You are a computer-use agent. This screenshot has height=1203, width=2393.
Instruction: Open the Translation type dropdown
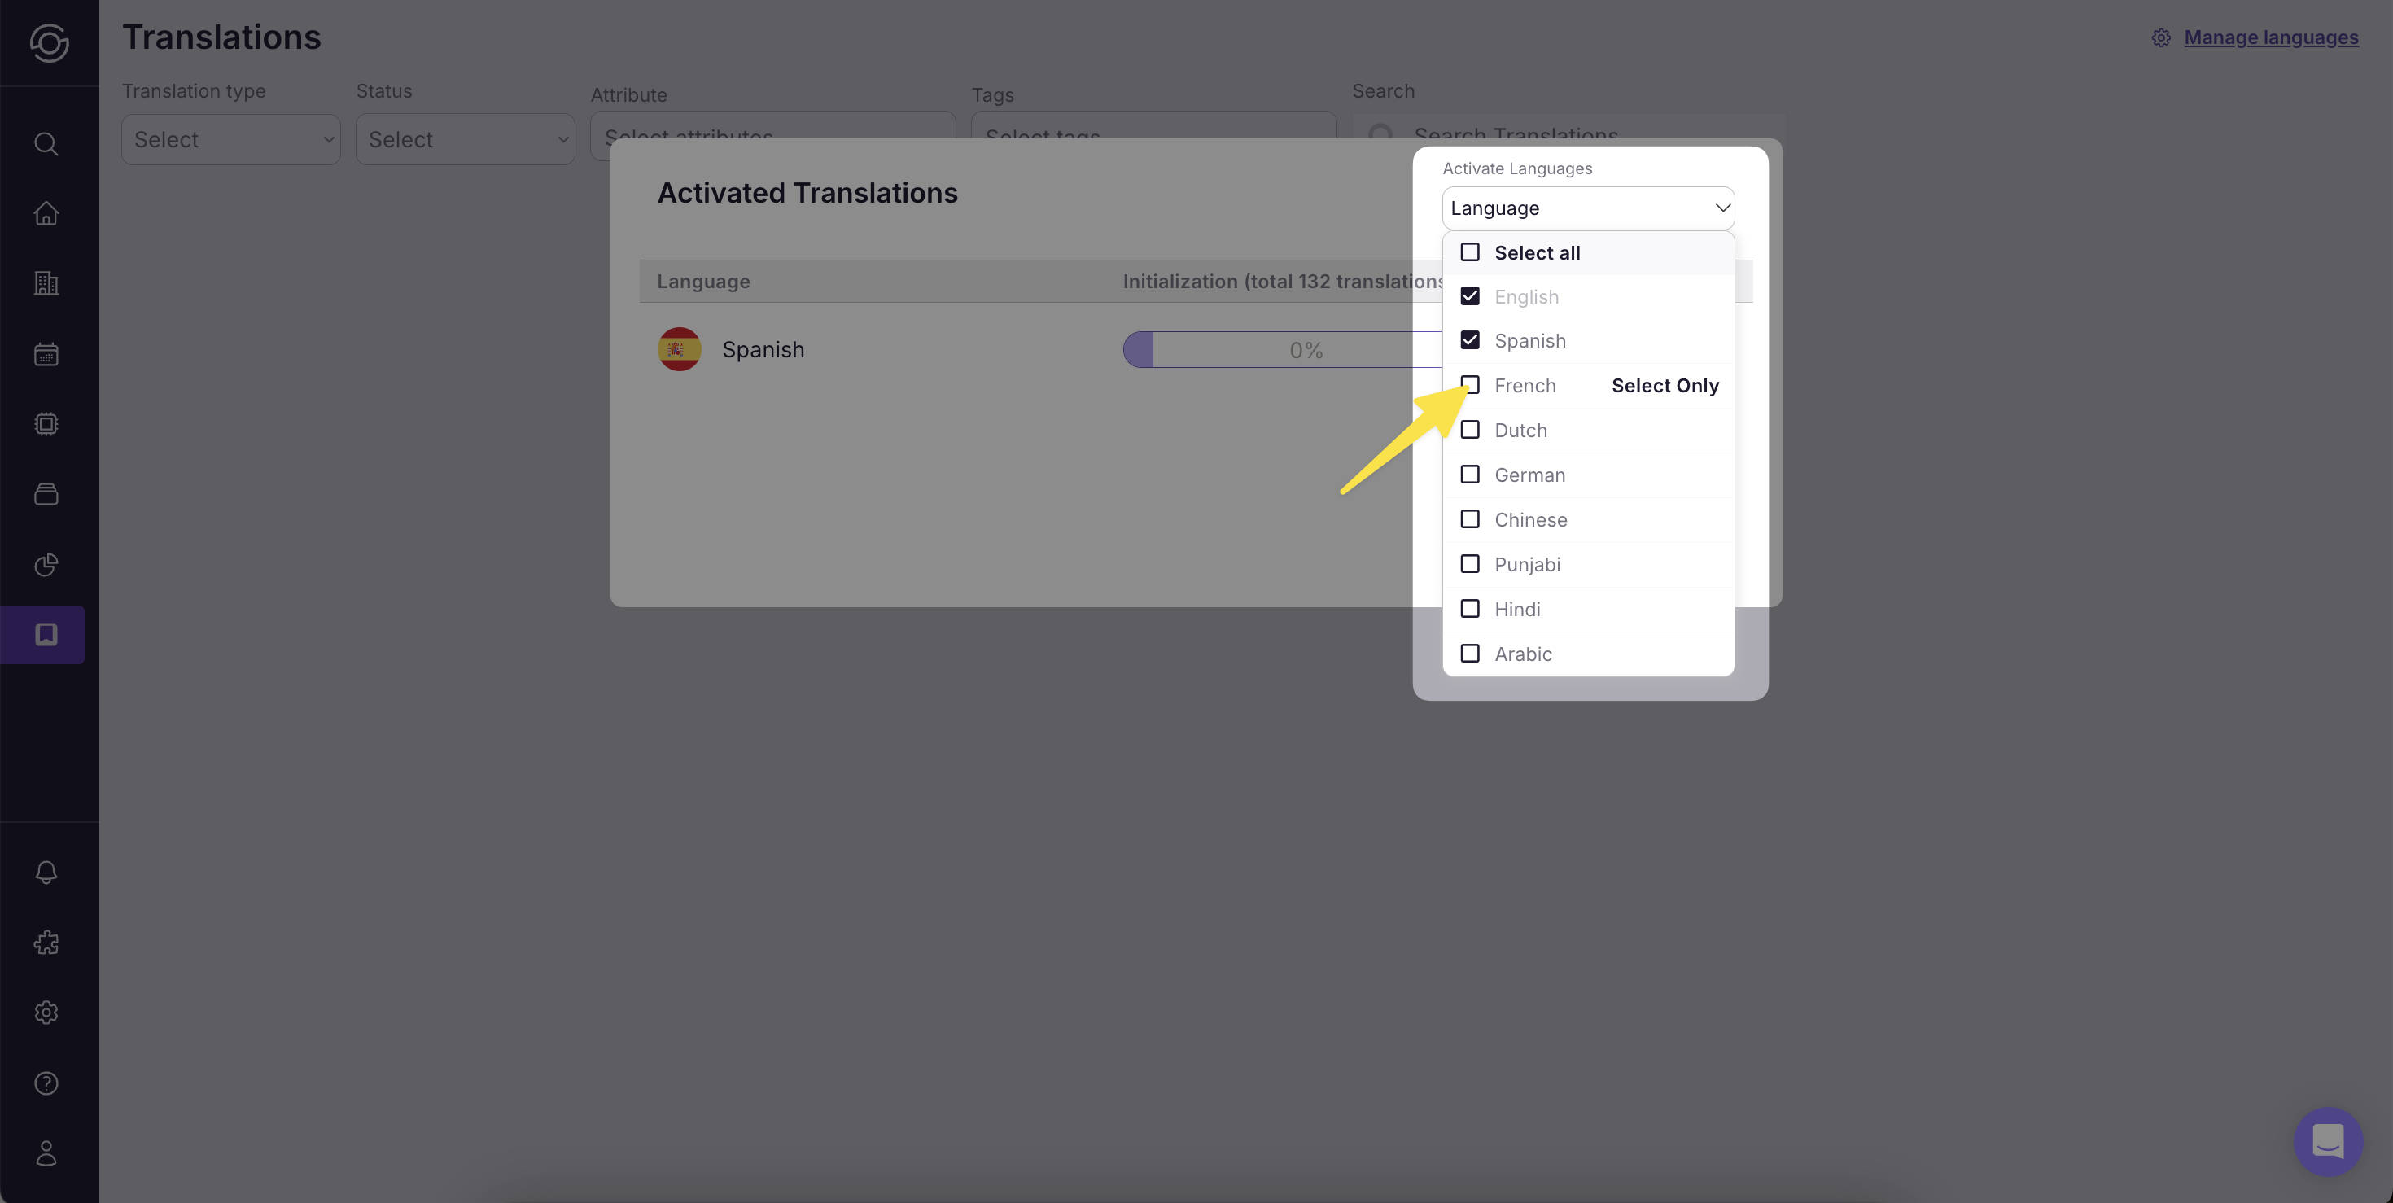tap(230, 139)
